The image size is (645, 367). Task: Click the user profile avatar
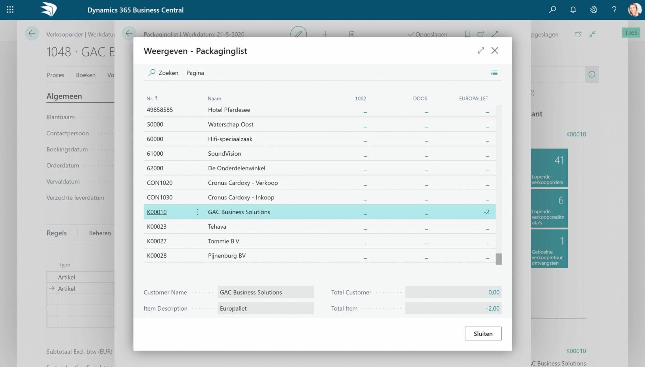pyautogui.click(x=634, y=10)
